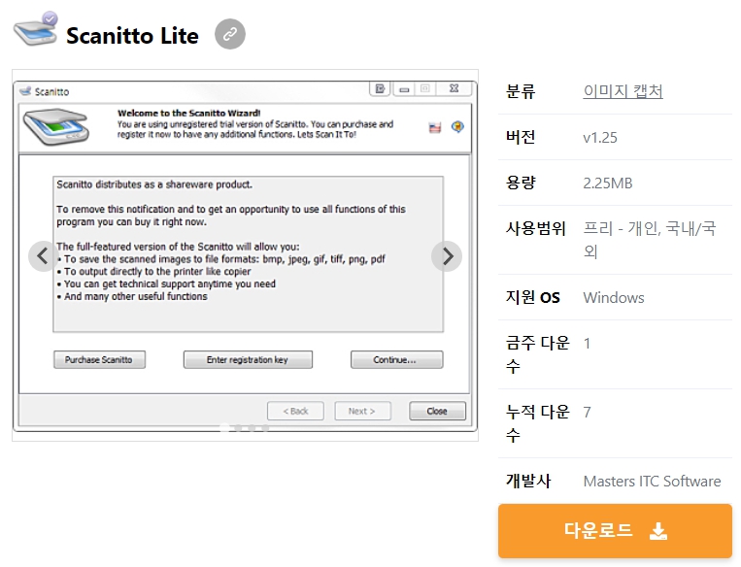Click the Scanitto Lite scanner logo icon

tap(36, 29)
